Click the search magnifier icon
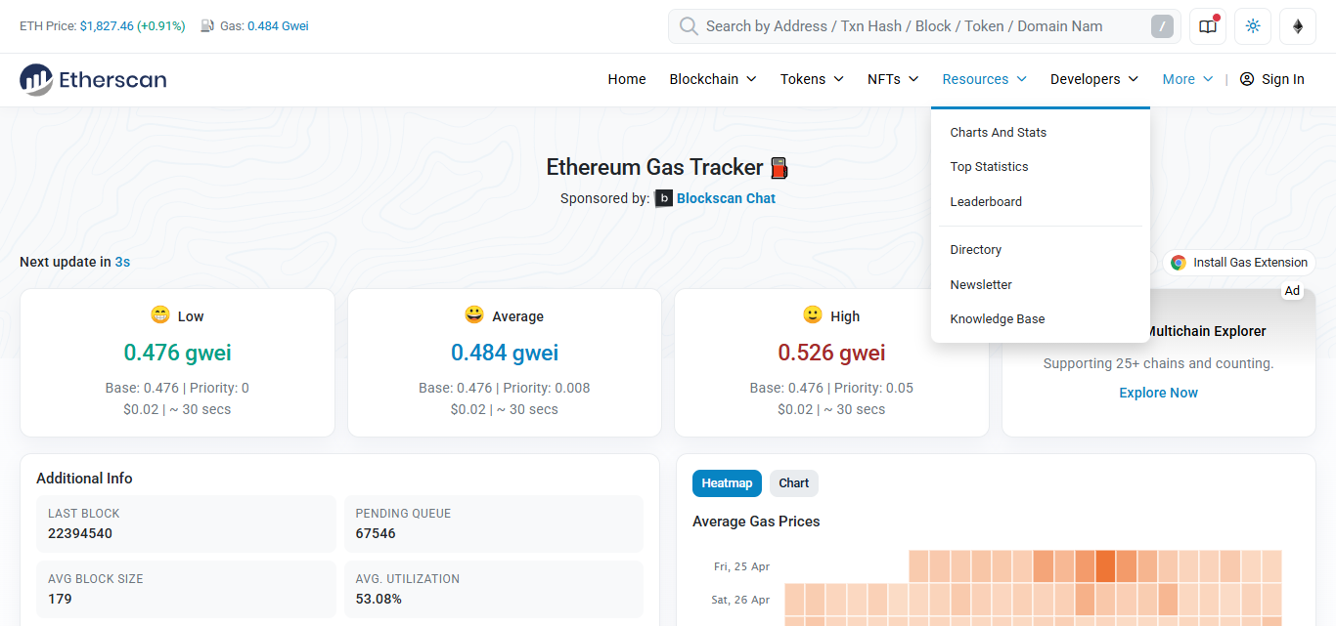This screenshot has width=1336, height=626. (689, 26)
